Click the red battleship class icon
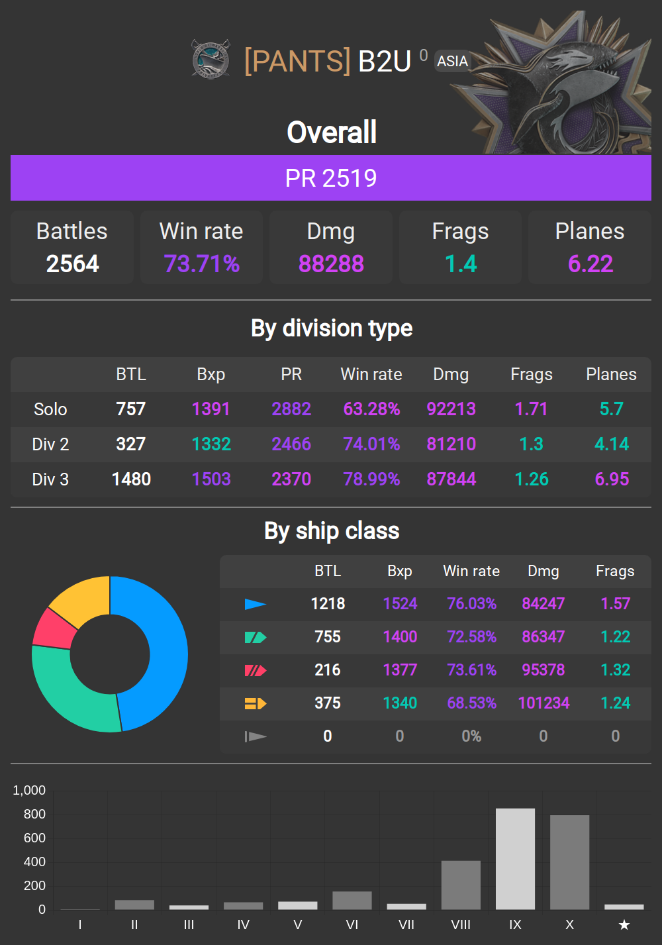The width and height of the screenshot is (662, 945). pos(255,670)
